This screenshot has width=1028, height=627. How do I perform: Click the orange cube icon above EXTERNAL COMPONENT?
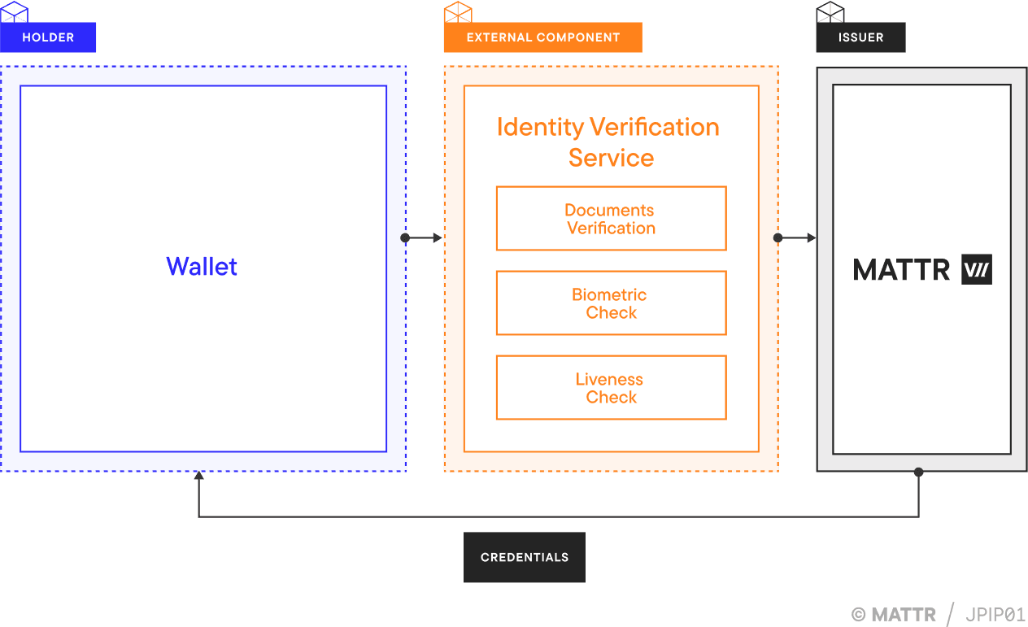pyautogui.click(x=458, y=11)
